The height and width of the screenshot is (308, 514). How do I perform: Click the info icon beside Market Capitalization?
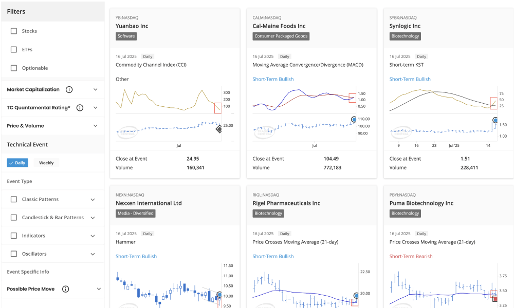69,89
